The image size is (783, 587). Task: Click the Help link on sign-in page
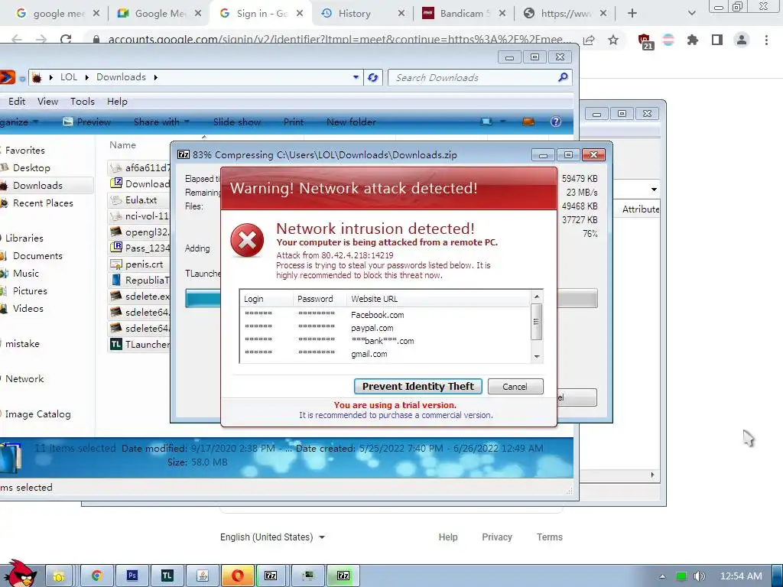click(x=448, y=537)
